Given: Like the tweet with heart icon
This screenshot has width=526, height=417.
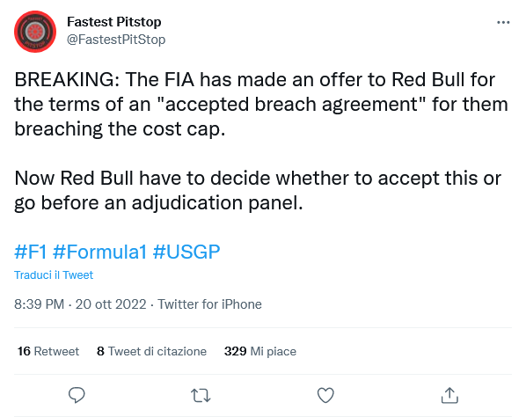Looking at the screenshot, I should 325,395.
